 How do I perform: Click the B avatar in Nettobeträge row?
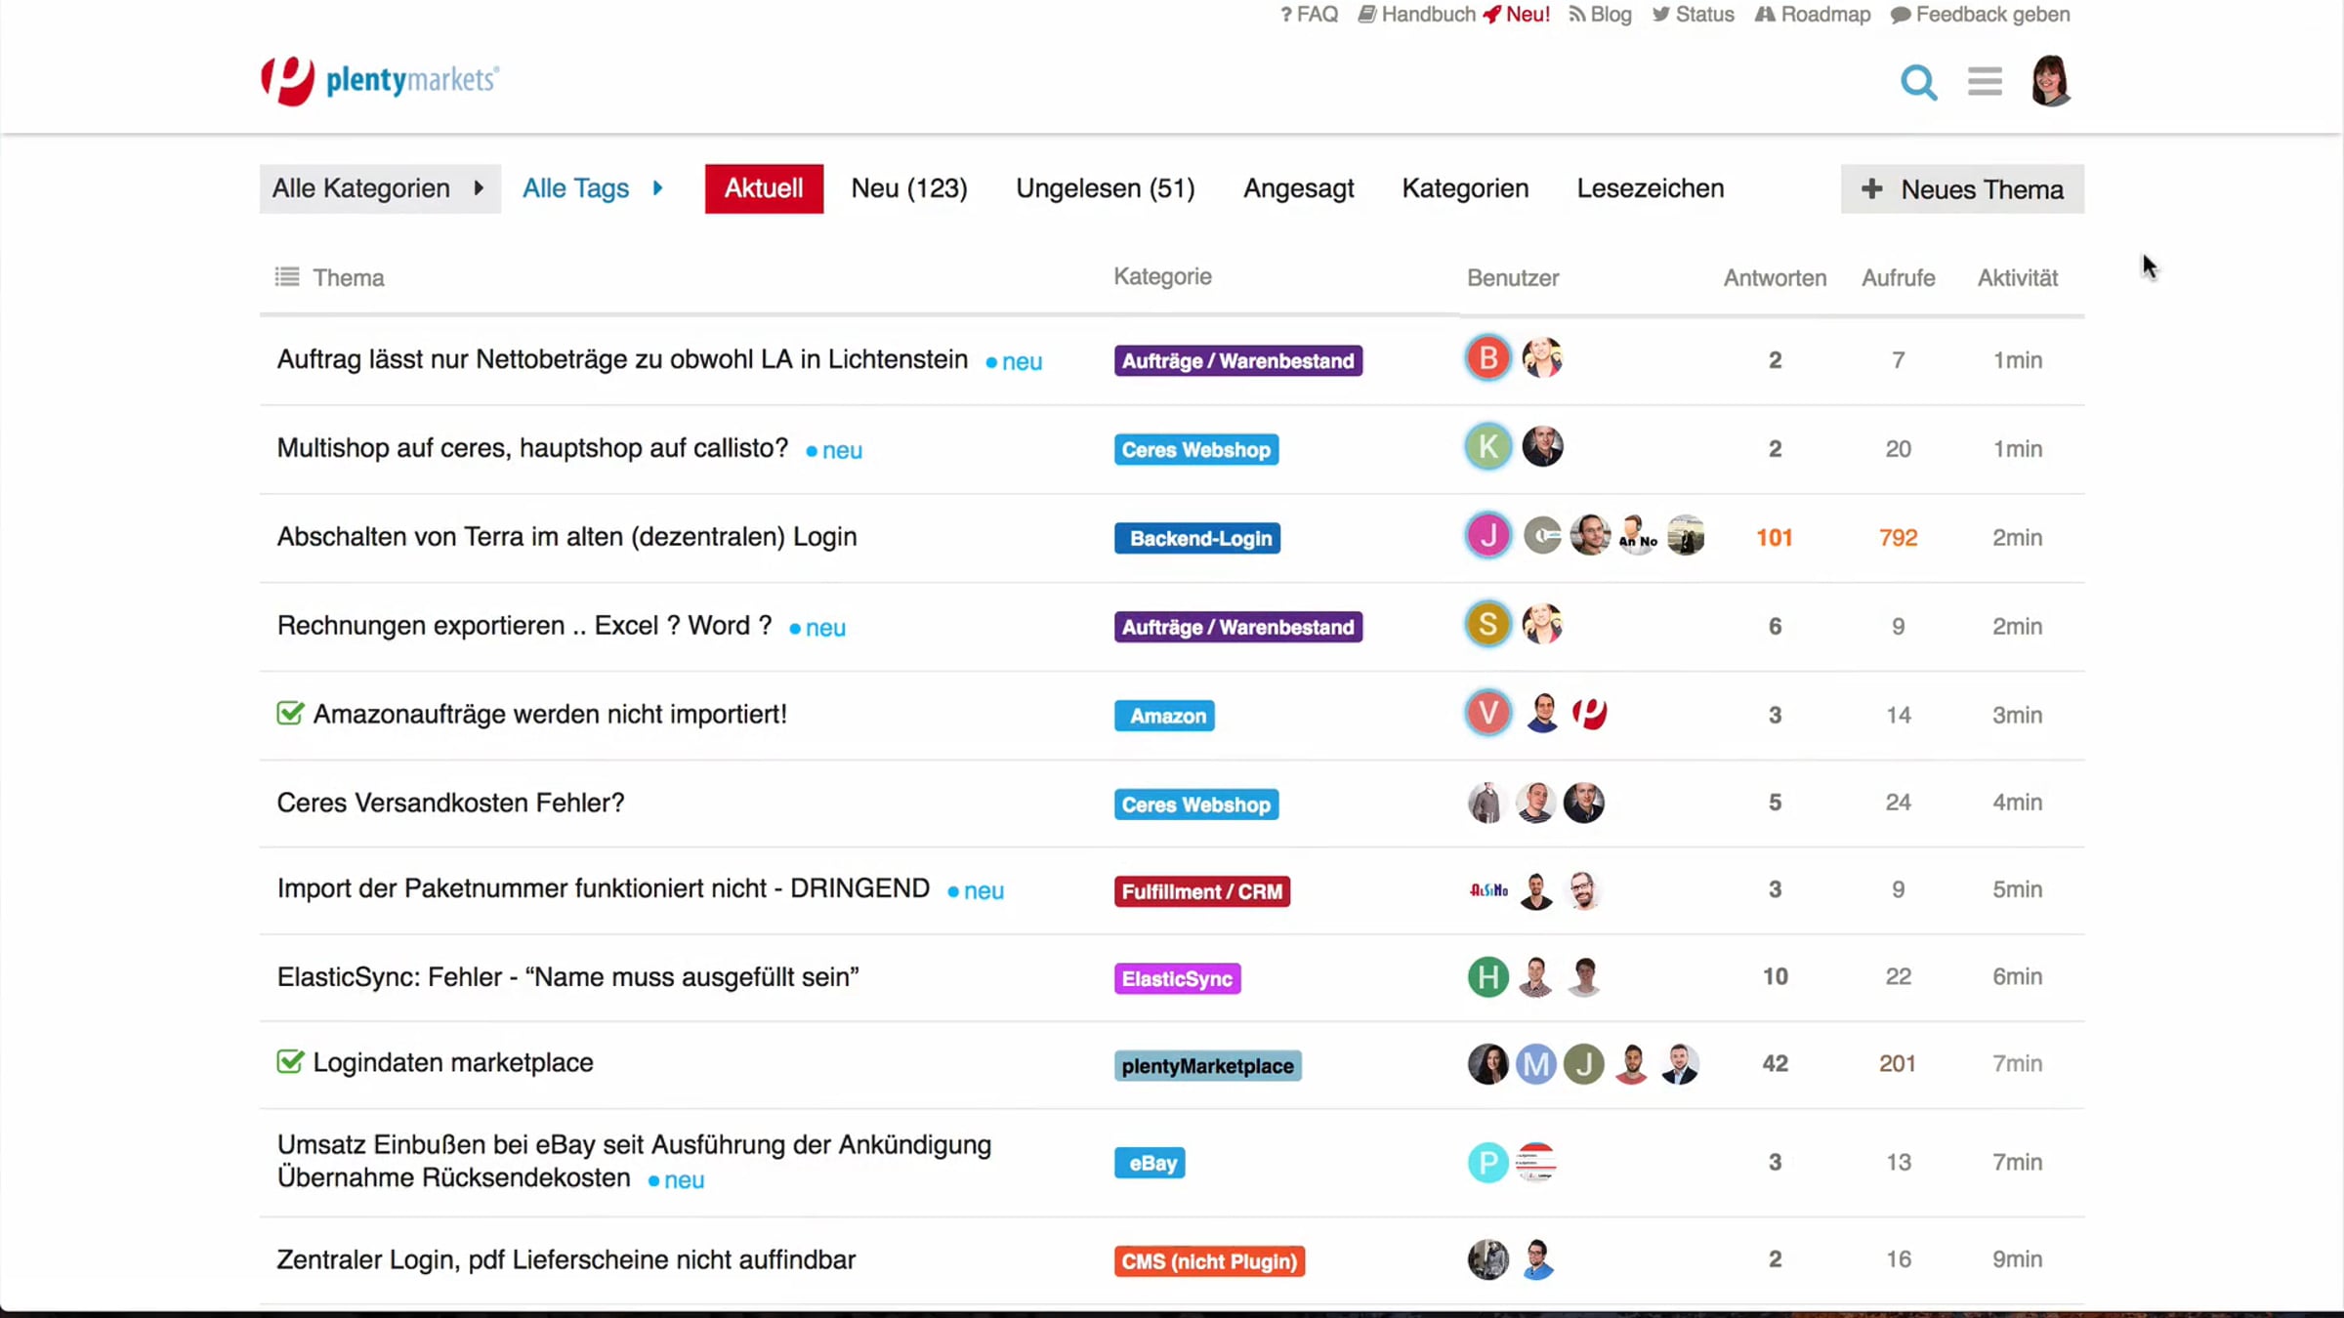tap(1488, 358)
